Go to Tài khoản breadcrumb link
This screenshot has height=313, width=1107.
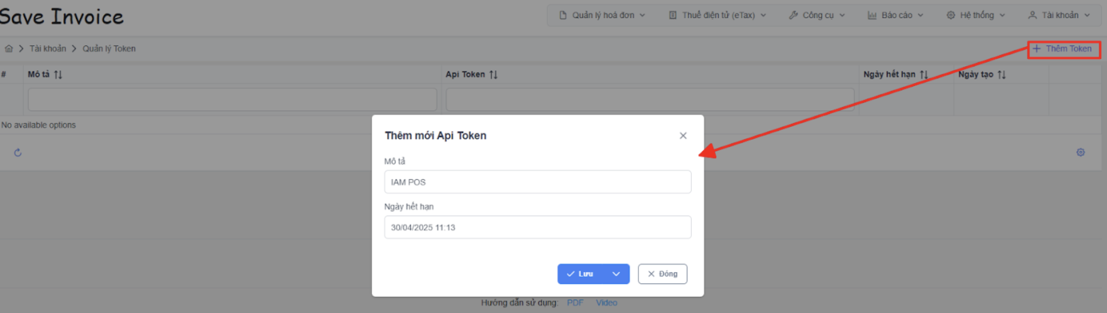click(x=48, y=49)
